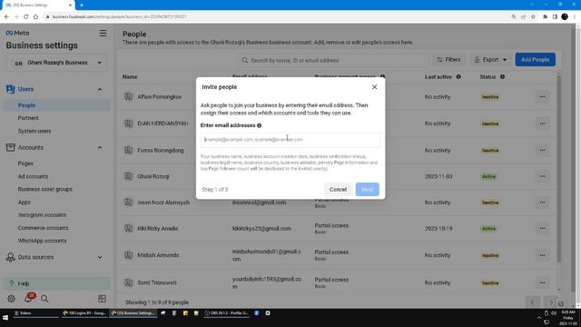Open Instagram accounts in sidebar
Image resolution: width=581 pixels, height=327 pixels.
(42, 215)
